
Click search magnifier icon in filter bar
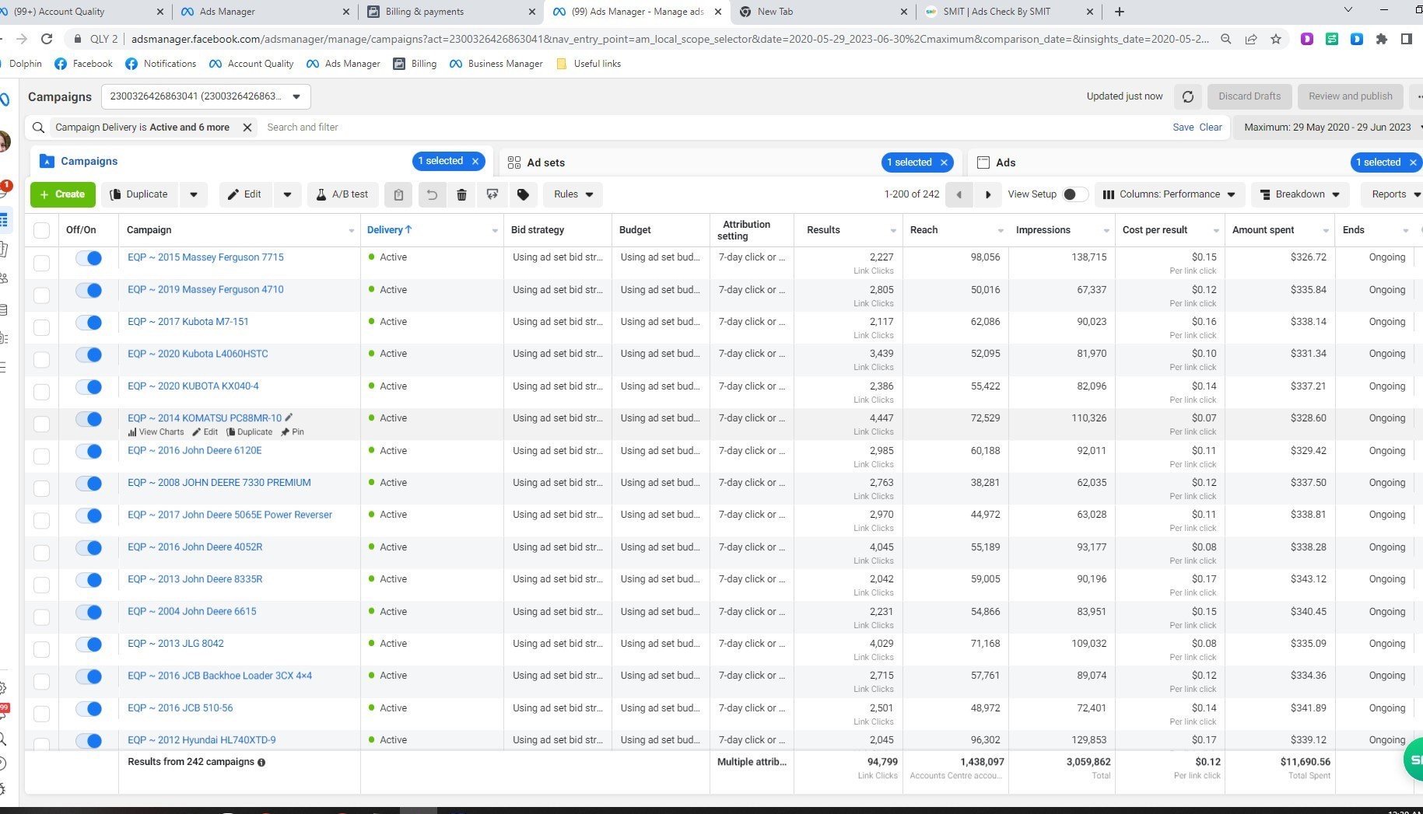pyautogui.click(x=38, y=128)
